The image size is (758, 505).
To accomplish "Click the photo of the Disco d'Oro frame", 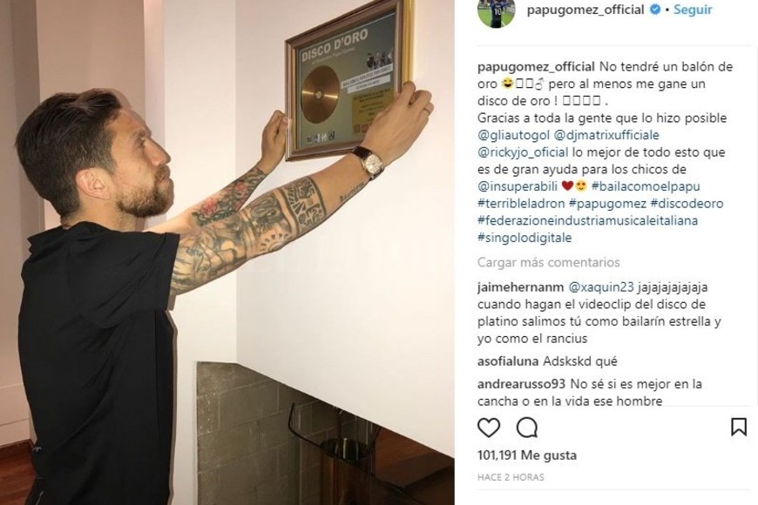I will [349, 80].
